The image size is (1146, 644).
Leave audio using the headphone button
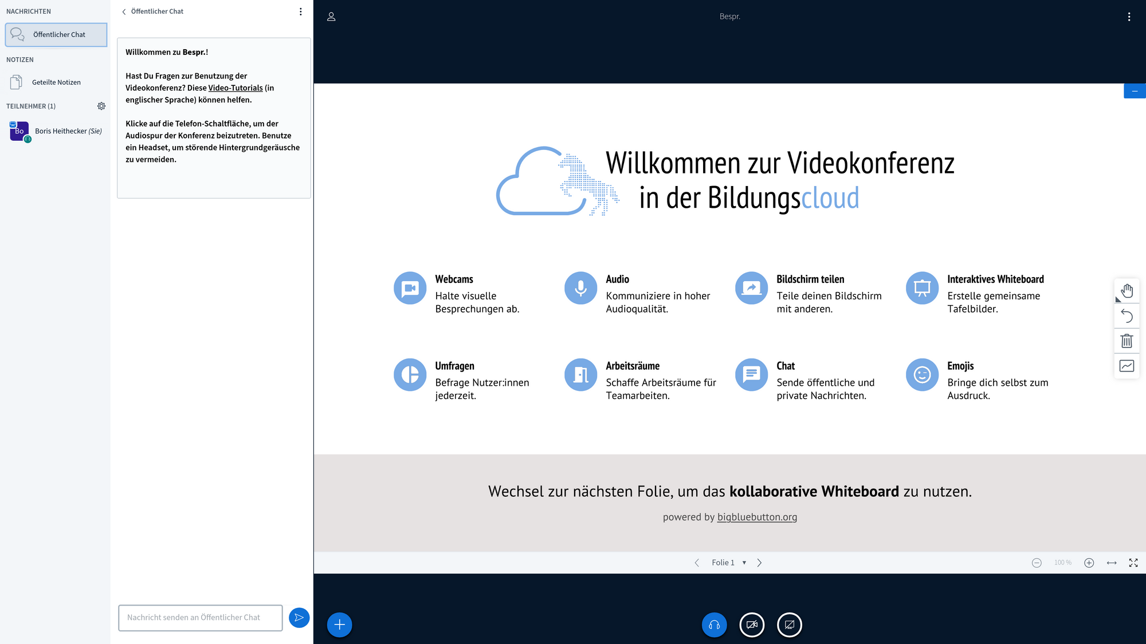(714, 625)
